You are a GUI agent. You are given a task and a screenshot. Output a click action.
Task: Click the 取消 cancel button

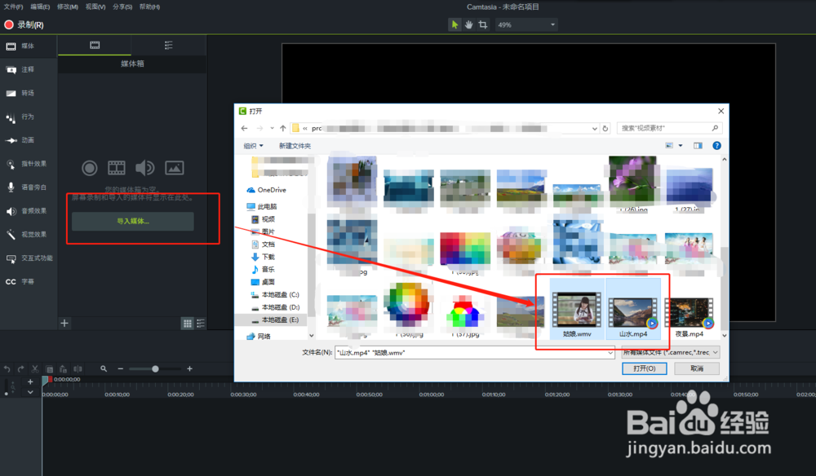[697, 368]
